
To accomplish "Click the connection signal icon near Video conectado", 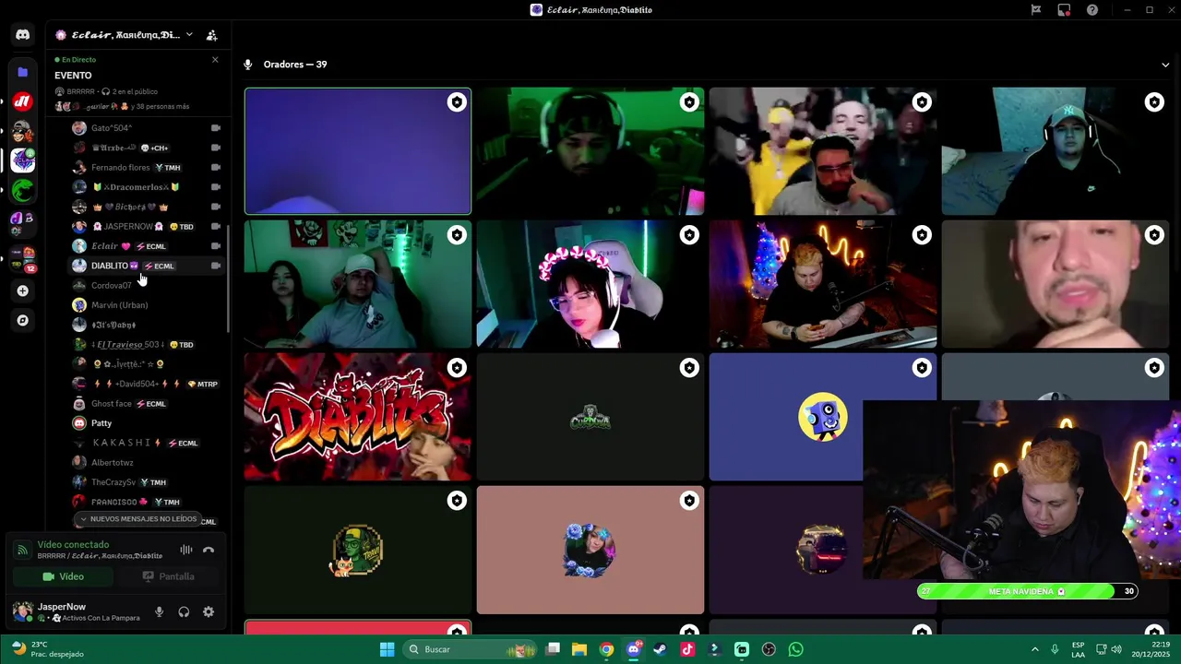I will (22, 550).
